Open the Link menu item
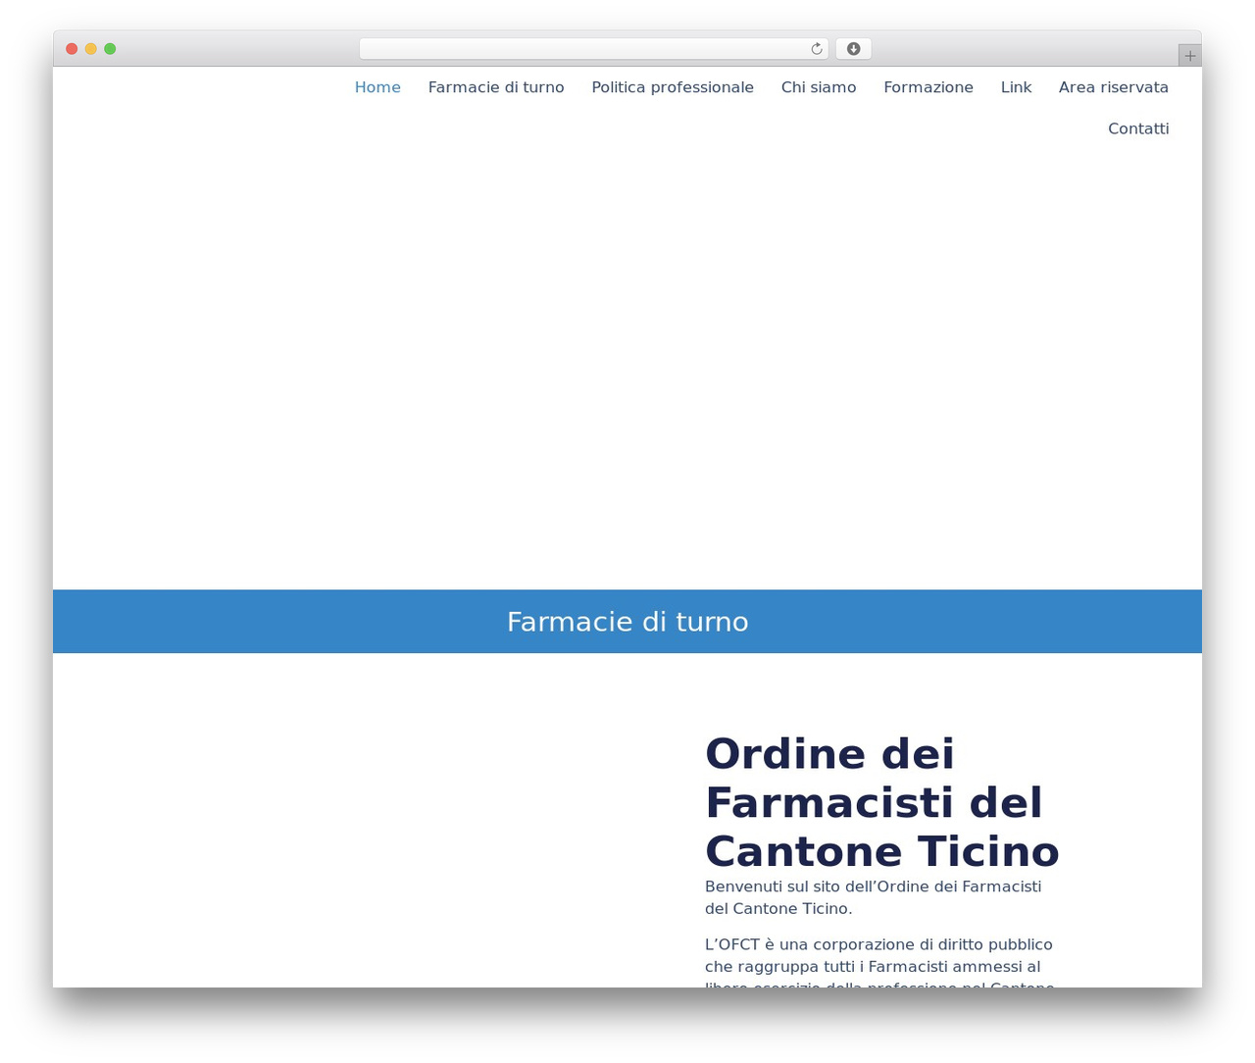 coord(1016,87)
